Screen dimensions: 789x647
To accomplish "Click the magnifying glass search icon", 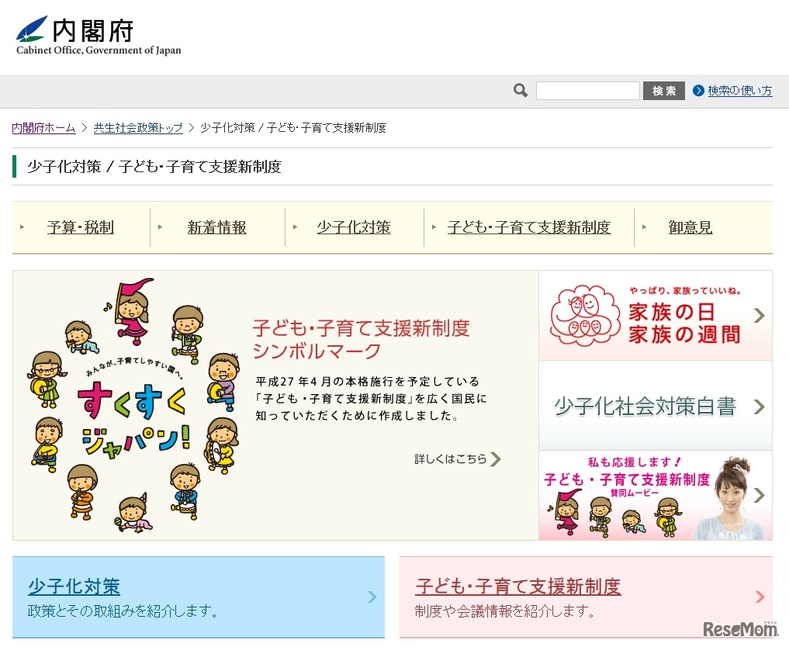I will (519, 90).
